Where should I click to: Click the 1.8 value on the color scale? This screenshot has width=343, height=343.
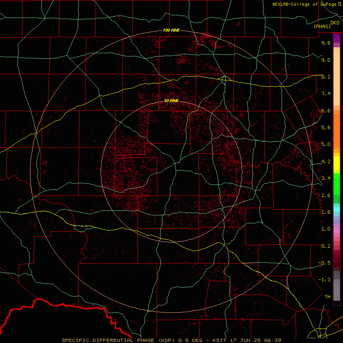click(326, 212)
